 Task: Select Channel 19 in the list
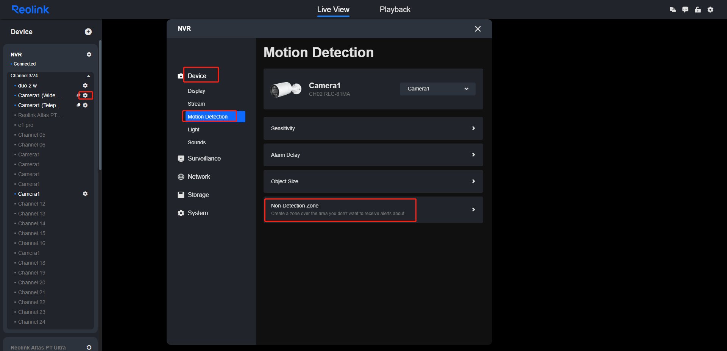(x=32, y=273)
